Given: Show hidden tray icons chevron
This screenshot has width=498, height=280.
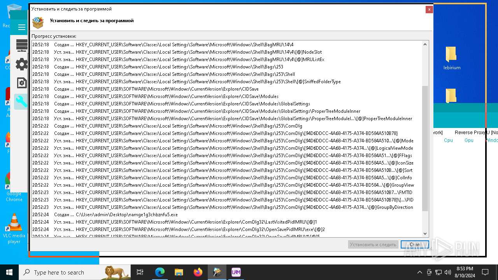Looking at the screenshot, I should 419,272.
